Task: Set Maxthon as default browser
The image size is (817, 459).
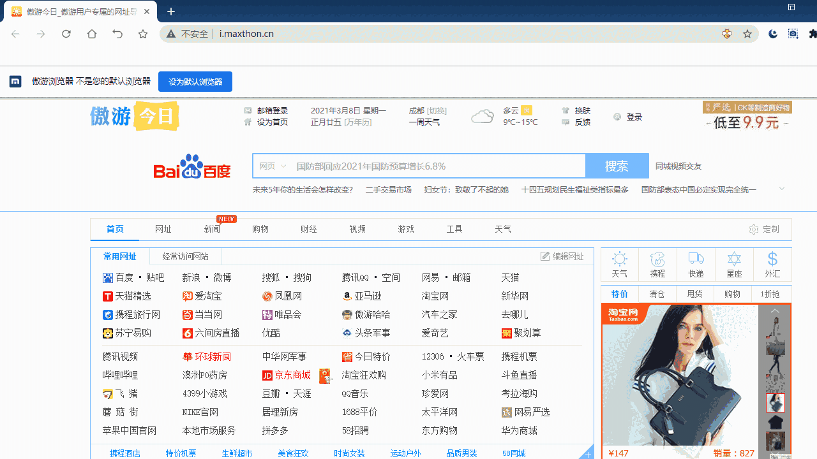Action: pos(195,82)
